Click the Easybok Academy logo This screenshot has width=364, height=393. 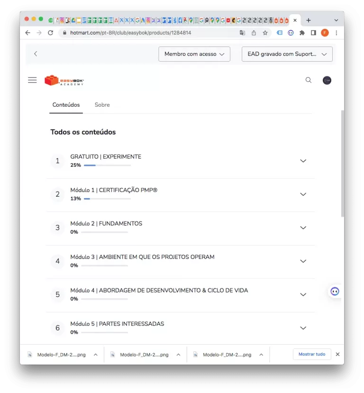pyautogui.click(x=64, y=80)
